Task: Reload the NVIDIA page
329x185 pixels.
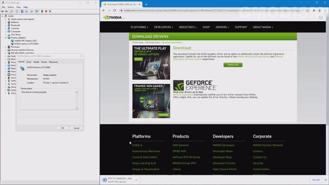Action: 115,10
